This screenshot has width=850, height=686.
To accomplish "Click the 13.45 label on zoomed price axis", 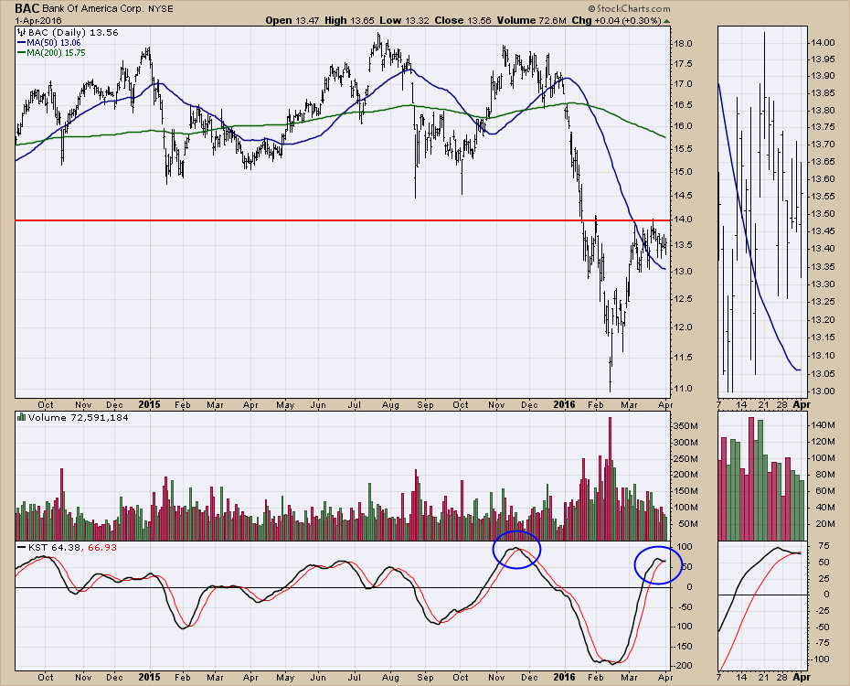I will coord(823,231).
